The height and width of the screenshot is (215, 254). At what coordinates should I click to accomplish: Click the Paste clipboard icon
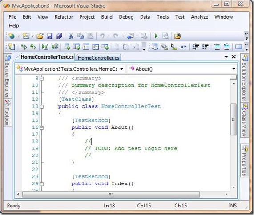coord(90,36)
